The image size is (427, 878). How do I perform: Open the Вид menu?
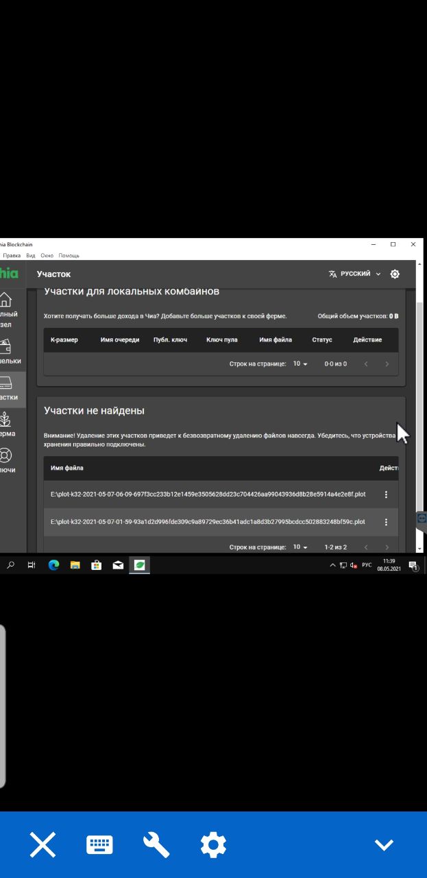[x=31, y=255]
